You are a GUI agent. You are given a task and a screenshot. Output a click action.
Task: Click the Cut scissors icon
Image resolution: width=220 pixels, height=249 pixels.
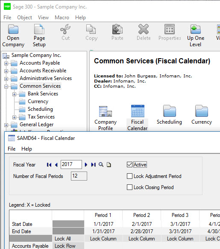(x=65, y=29)
